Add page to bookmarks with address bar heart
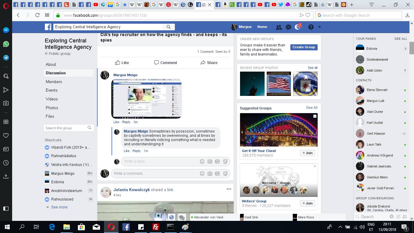 (308, 15)
